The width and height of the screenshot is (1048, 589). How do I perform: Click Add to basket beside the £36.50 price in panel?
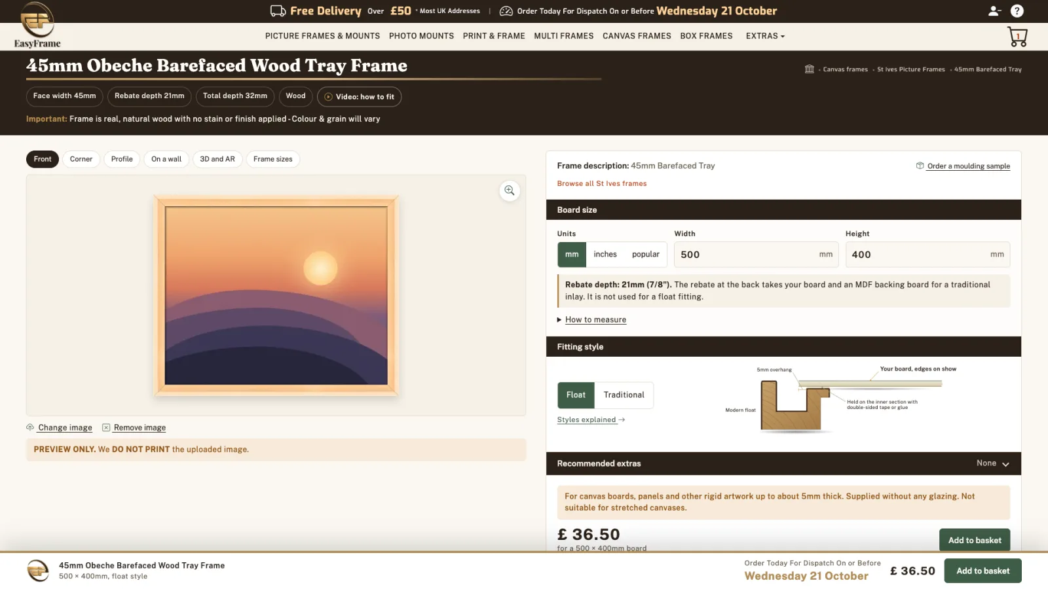click(975, 540)
